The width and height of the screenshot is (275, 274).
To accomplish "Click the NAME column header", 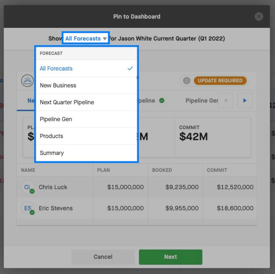I will [x=28, y=170].
